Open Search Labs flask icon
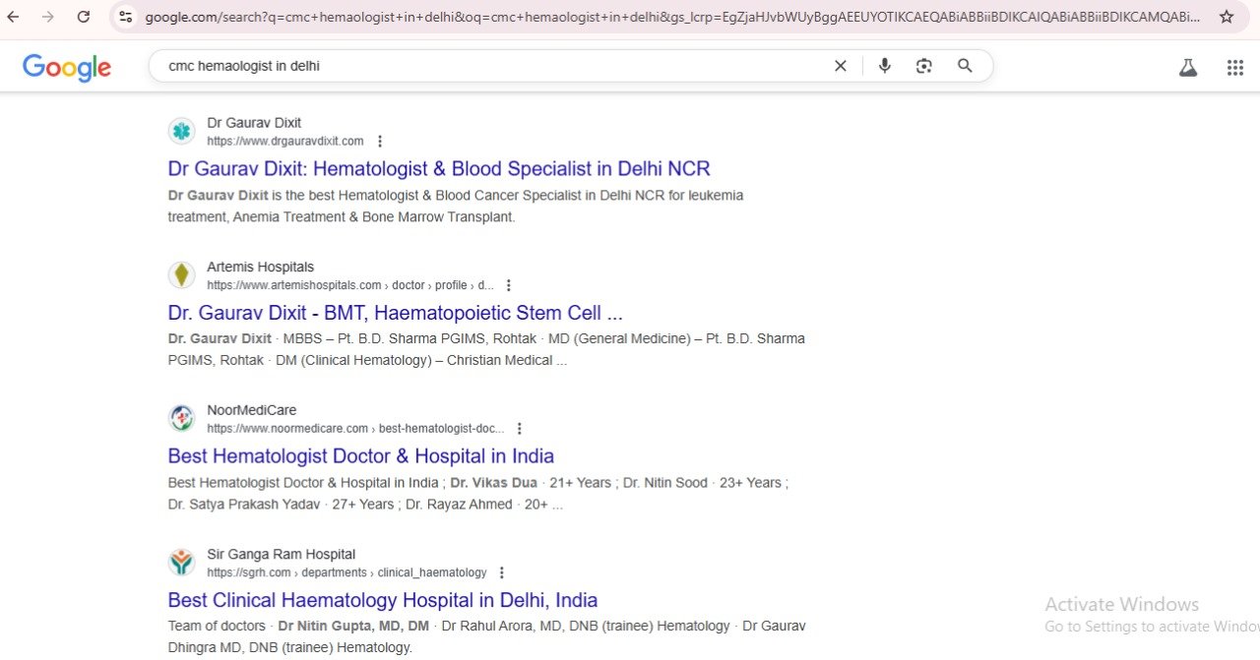This screenshot has height=660, width=1260. (1188, 68)
